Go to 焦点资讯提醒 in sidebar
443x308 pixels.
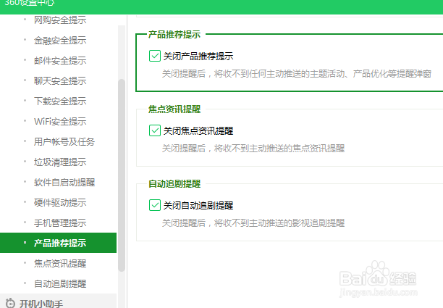(x=60, y=264)
